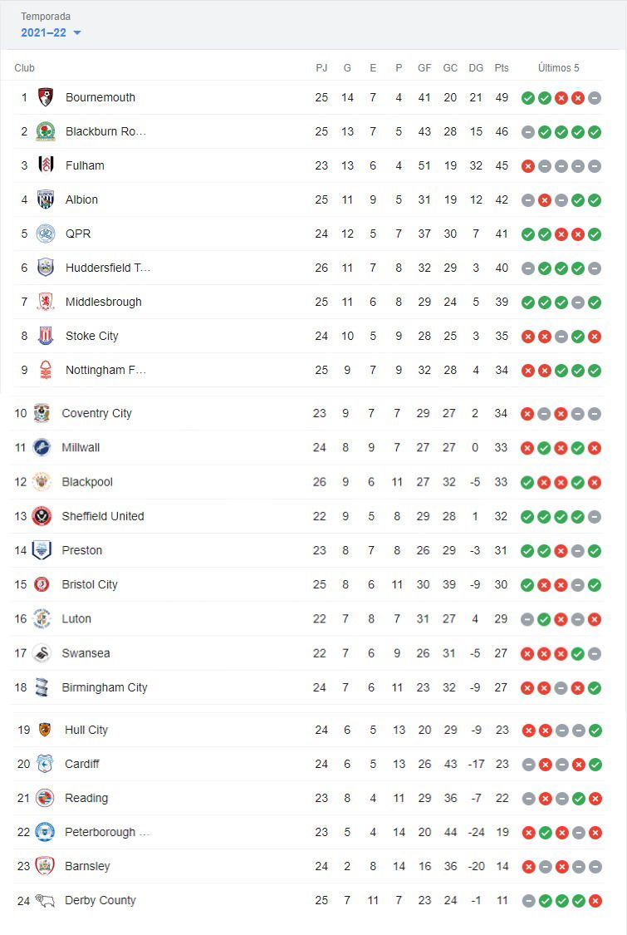This screenshot has width=627, height=935.
Task: Click the Stoke City crest
Action: 46,336
